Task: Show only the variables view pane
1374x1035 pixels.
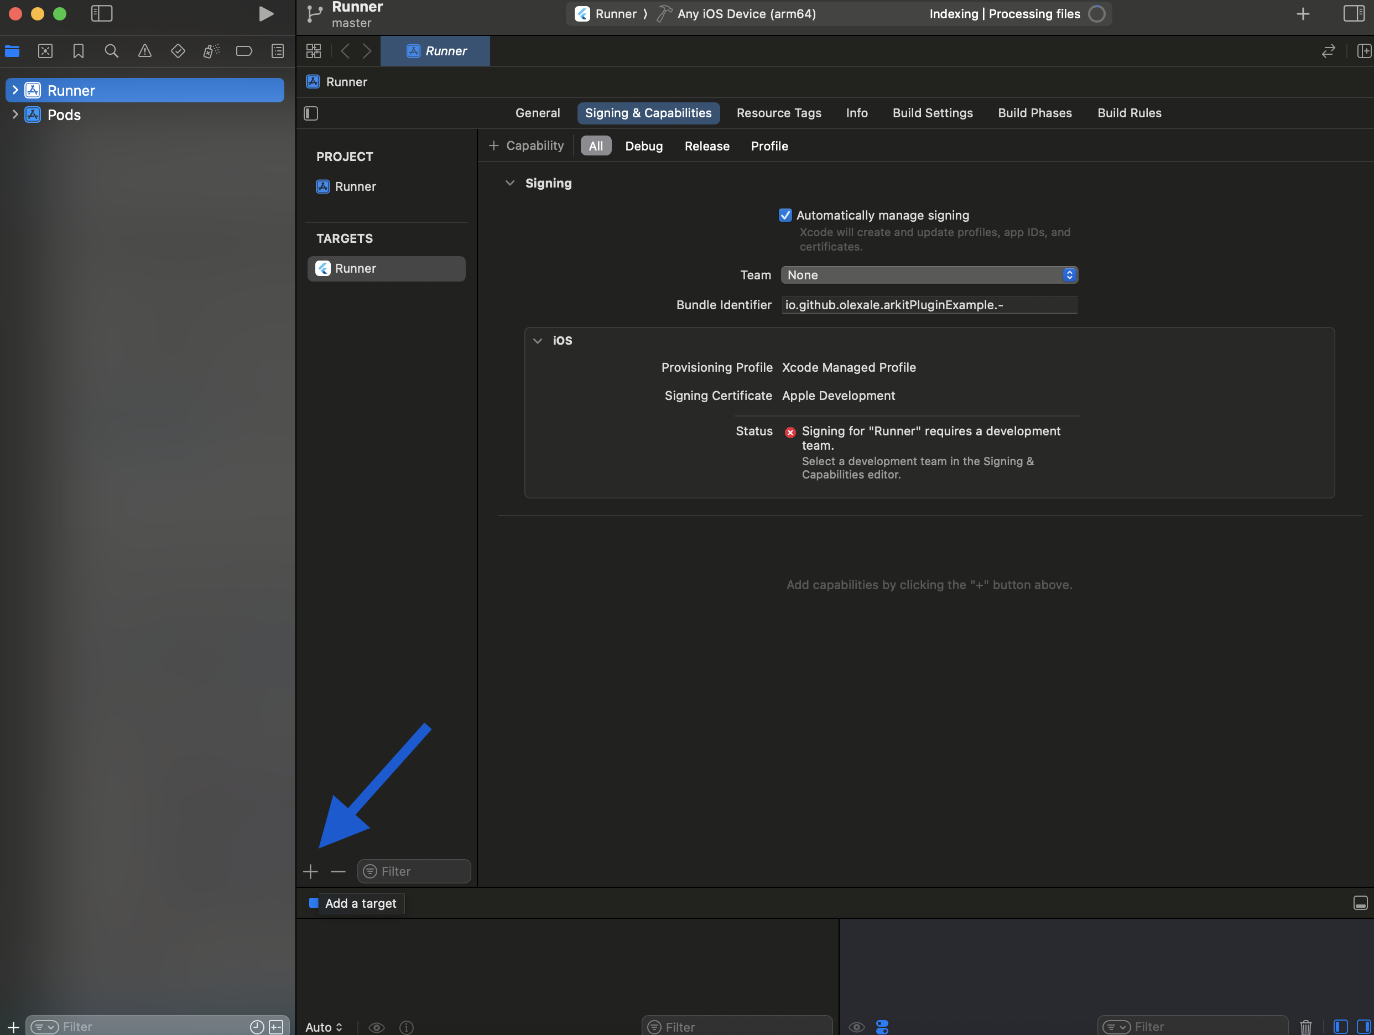Action: [1340, 1027]
